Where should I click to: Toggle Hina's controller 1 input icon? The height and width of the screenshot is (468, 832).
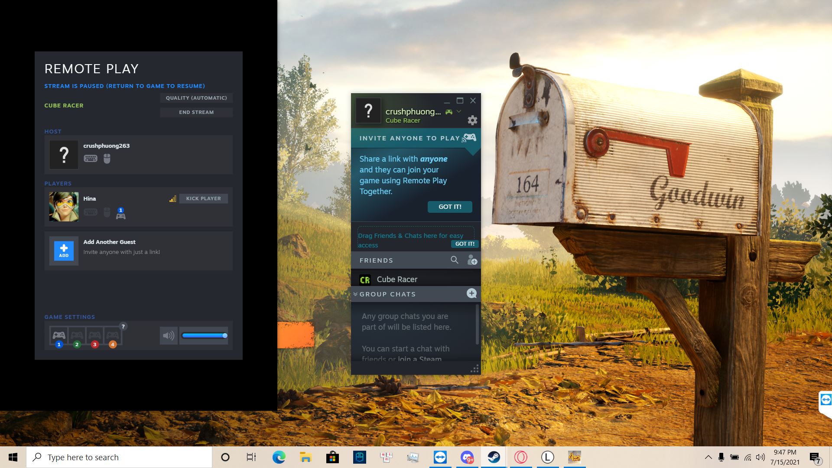(121, 214)
